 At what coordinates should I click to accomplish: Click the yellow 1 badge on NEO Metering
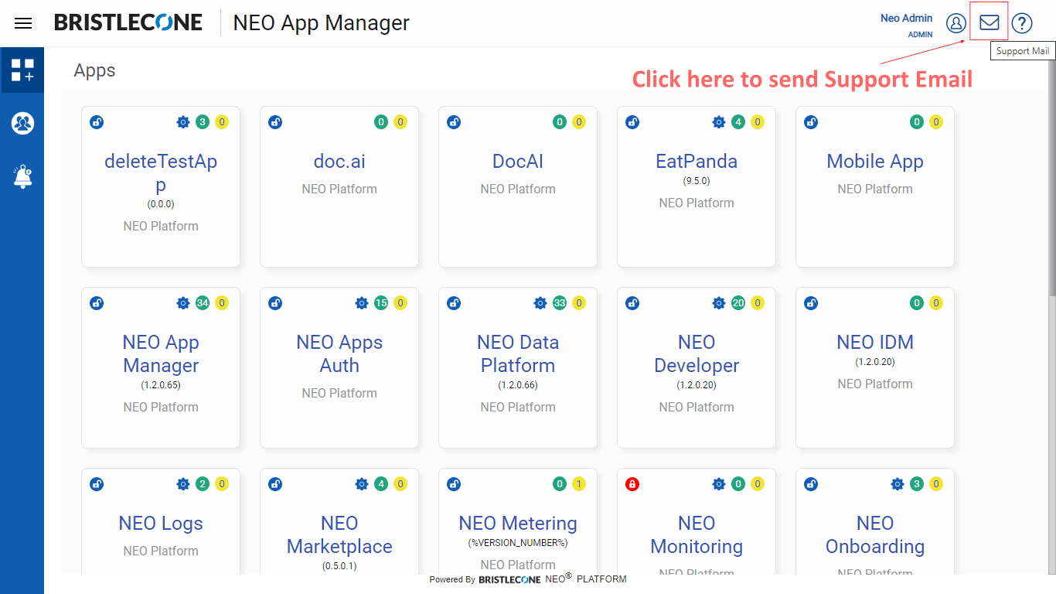(x=579, y=484)
